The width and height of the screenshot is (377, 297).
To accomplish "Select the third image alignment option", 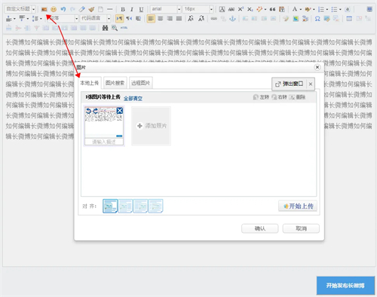I will click(x=140, y=206).
